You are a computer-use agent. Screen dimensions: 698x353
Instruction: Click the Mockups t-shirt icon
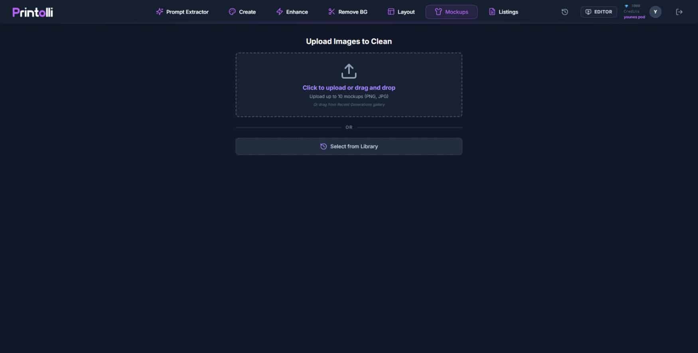point(438,12)
